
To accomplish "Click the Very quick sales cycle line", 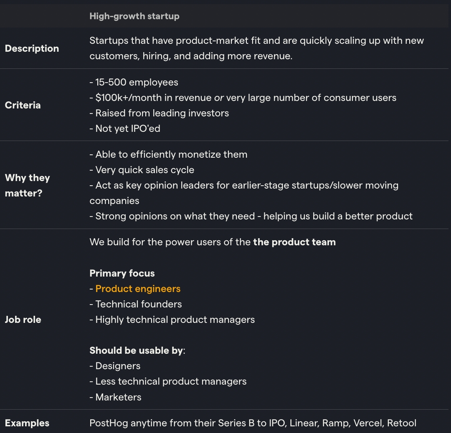I will 144,170.
